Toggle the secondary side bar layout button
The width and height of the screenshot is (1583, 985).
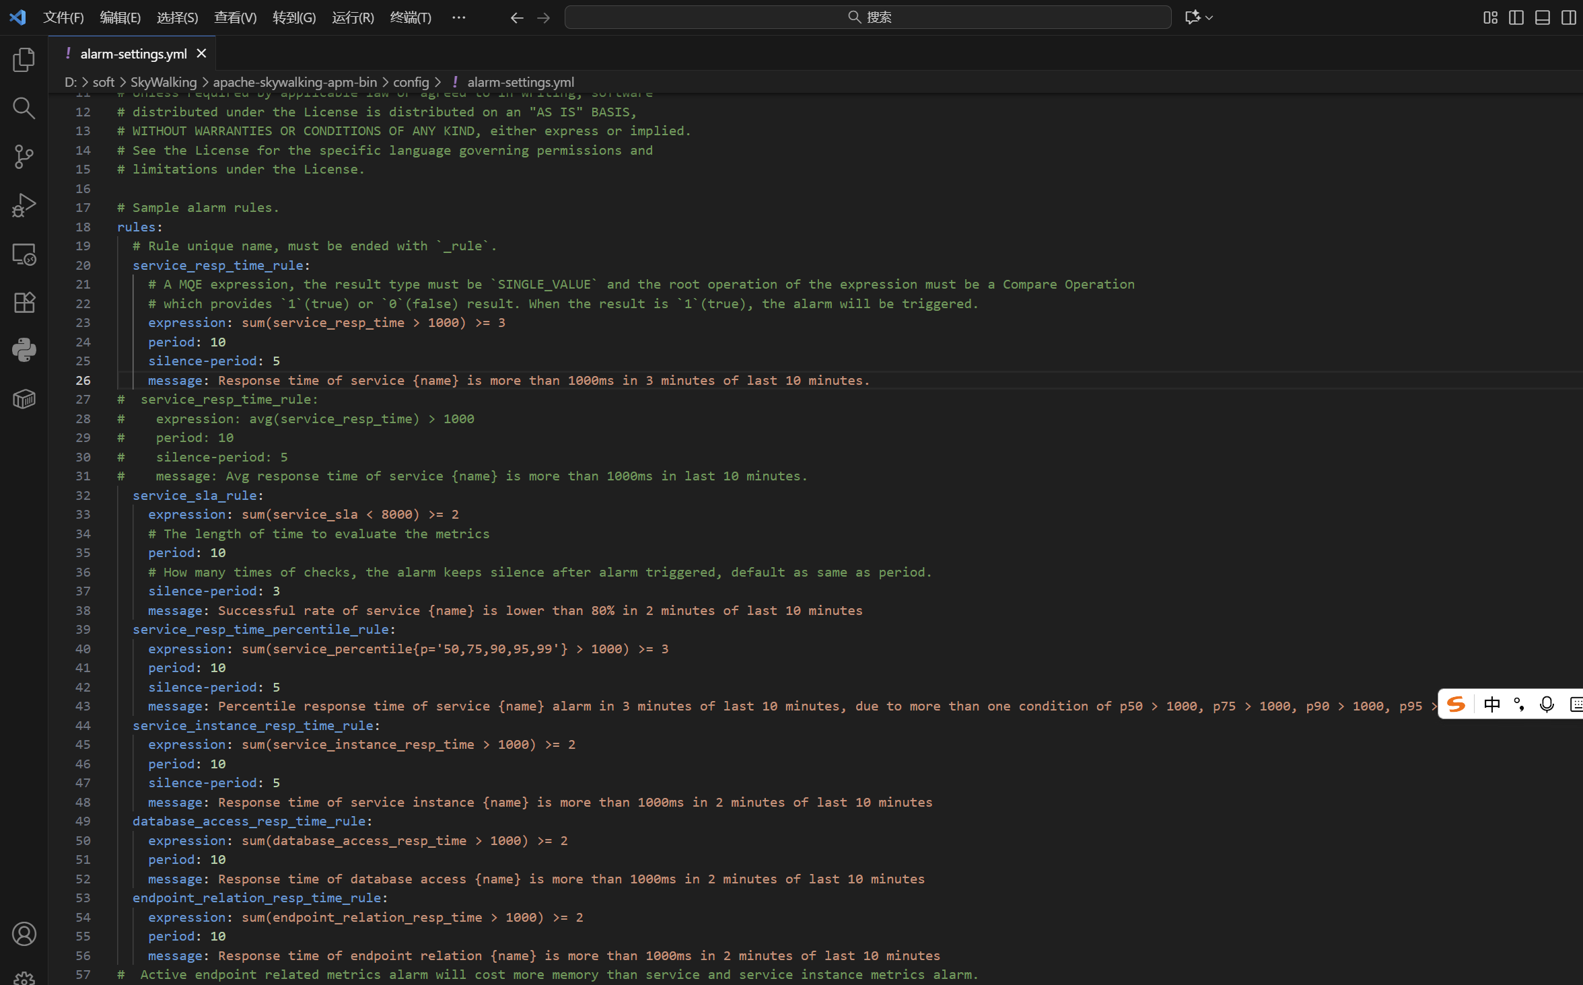(x=1568, y=17)
